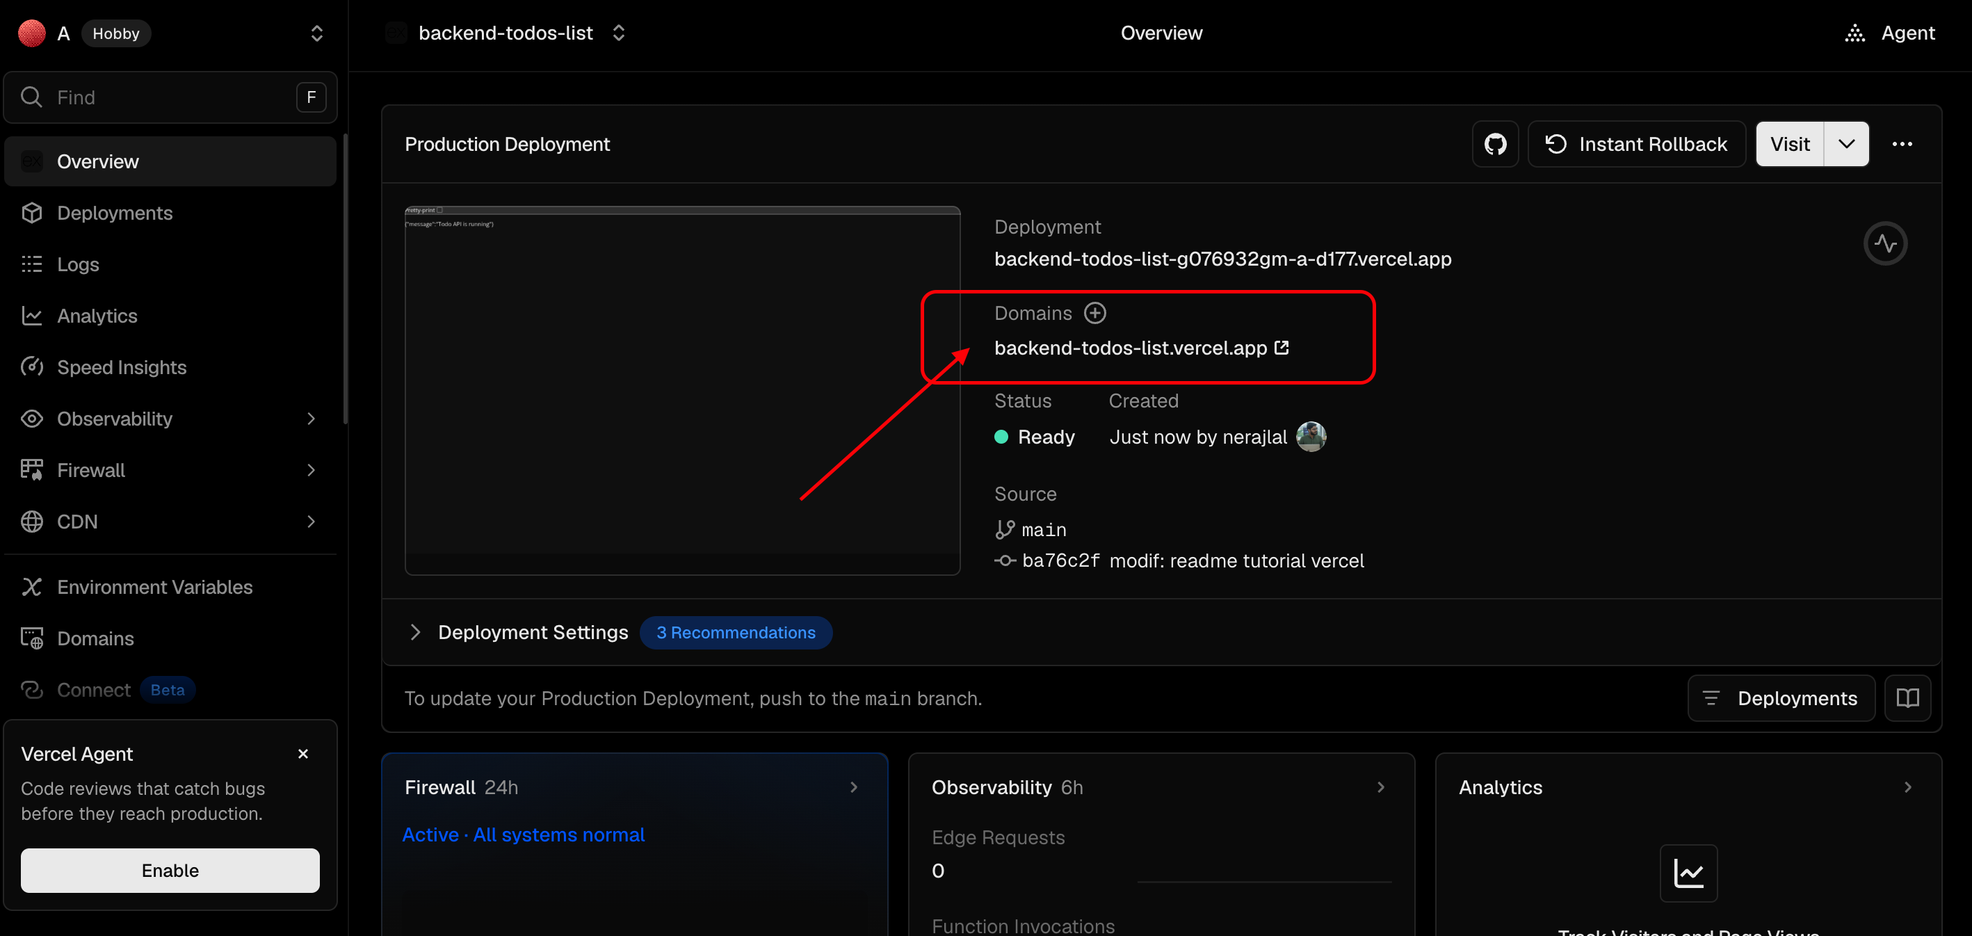Click the Visit button
Viewport: 1972px width, 936px height.
coord(1790,144)
